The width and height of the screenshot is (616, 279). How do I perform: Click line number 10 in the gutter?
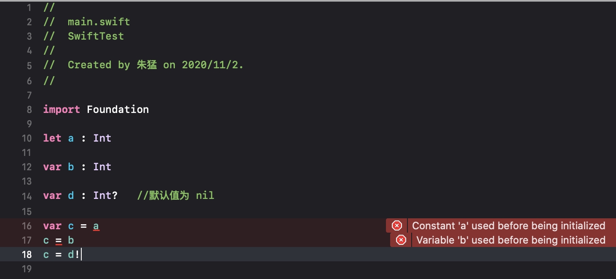tap(27, 138)
